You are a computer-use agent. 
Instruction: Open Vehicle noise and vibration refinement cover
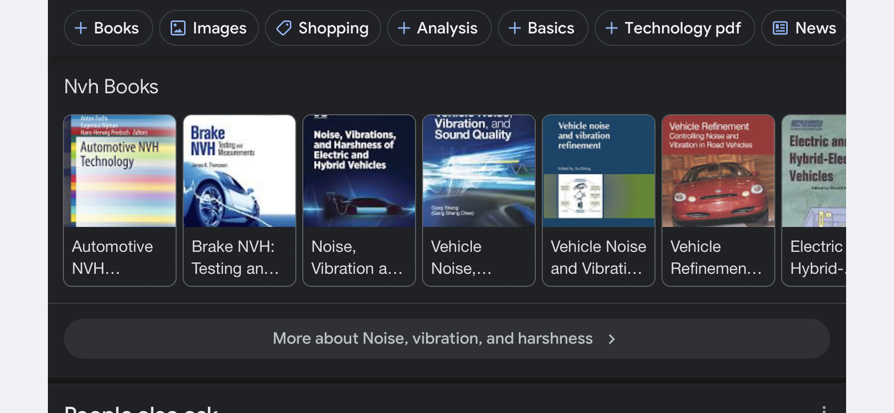tap(599, 171)
